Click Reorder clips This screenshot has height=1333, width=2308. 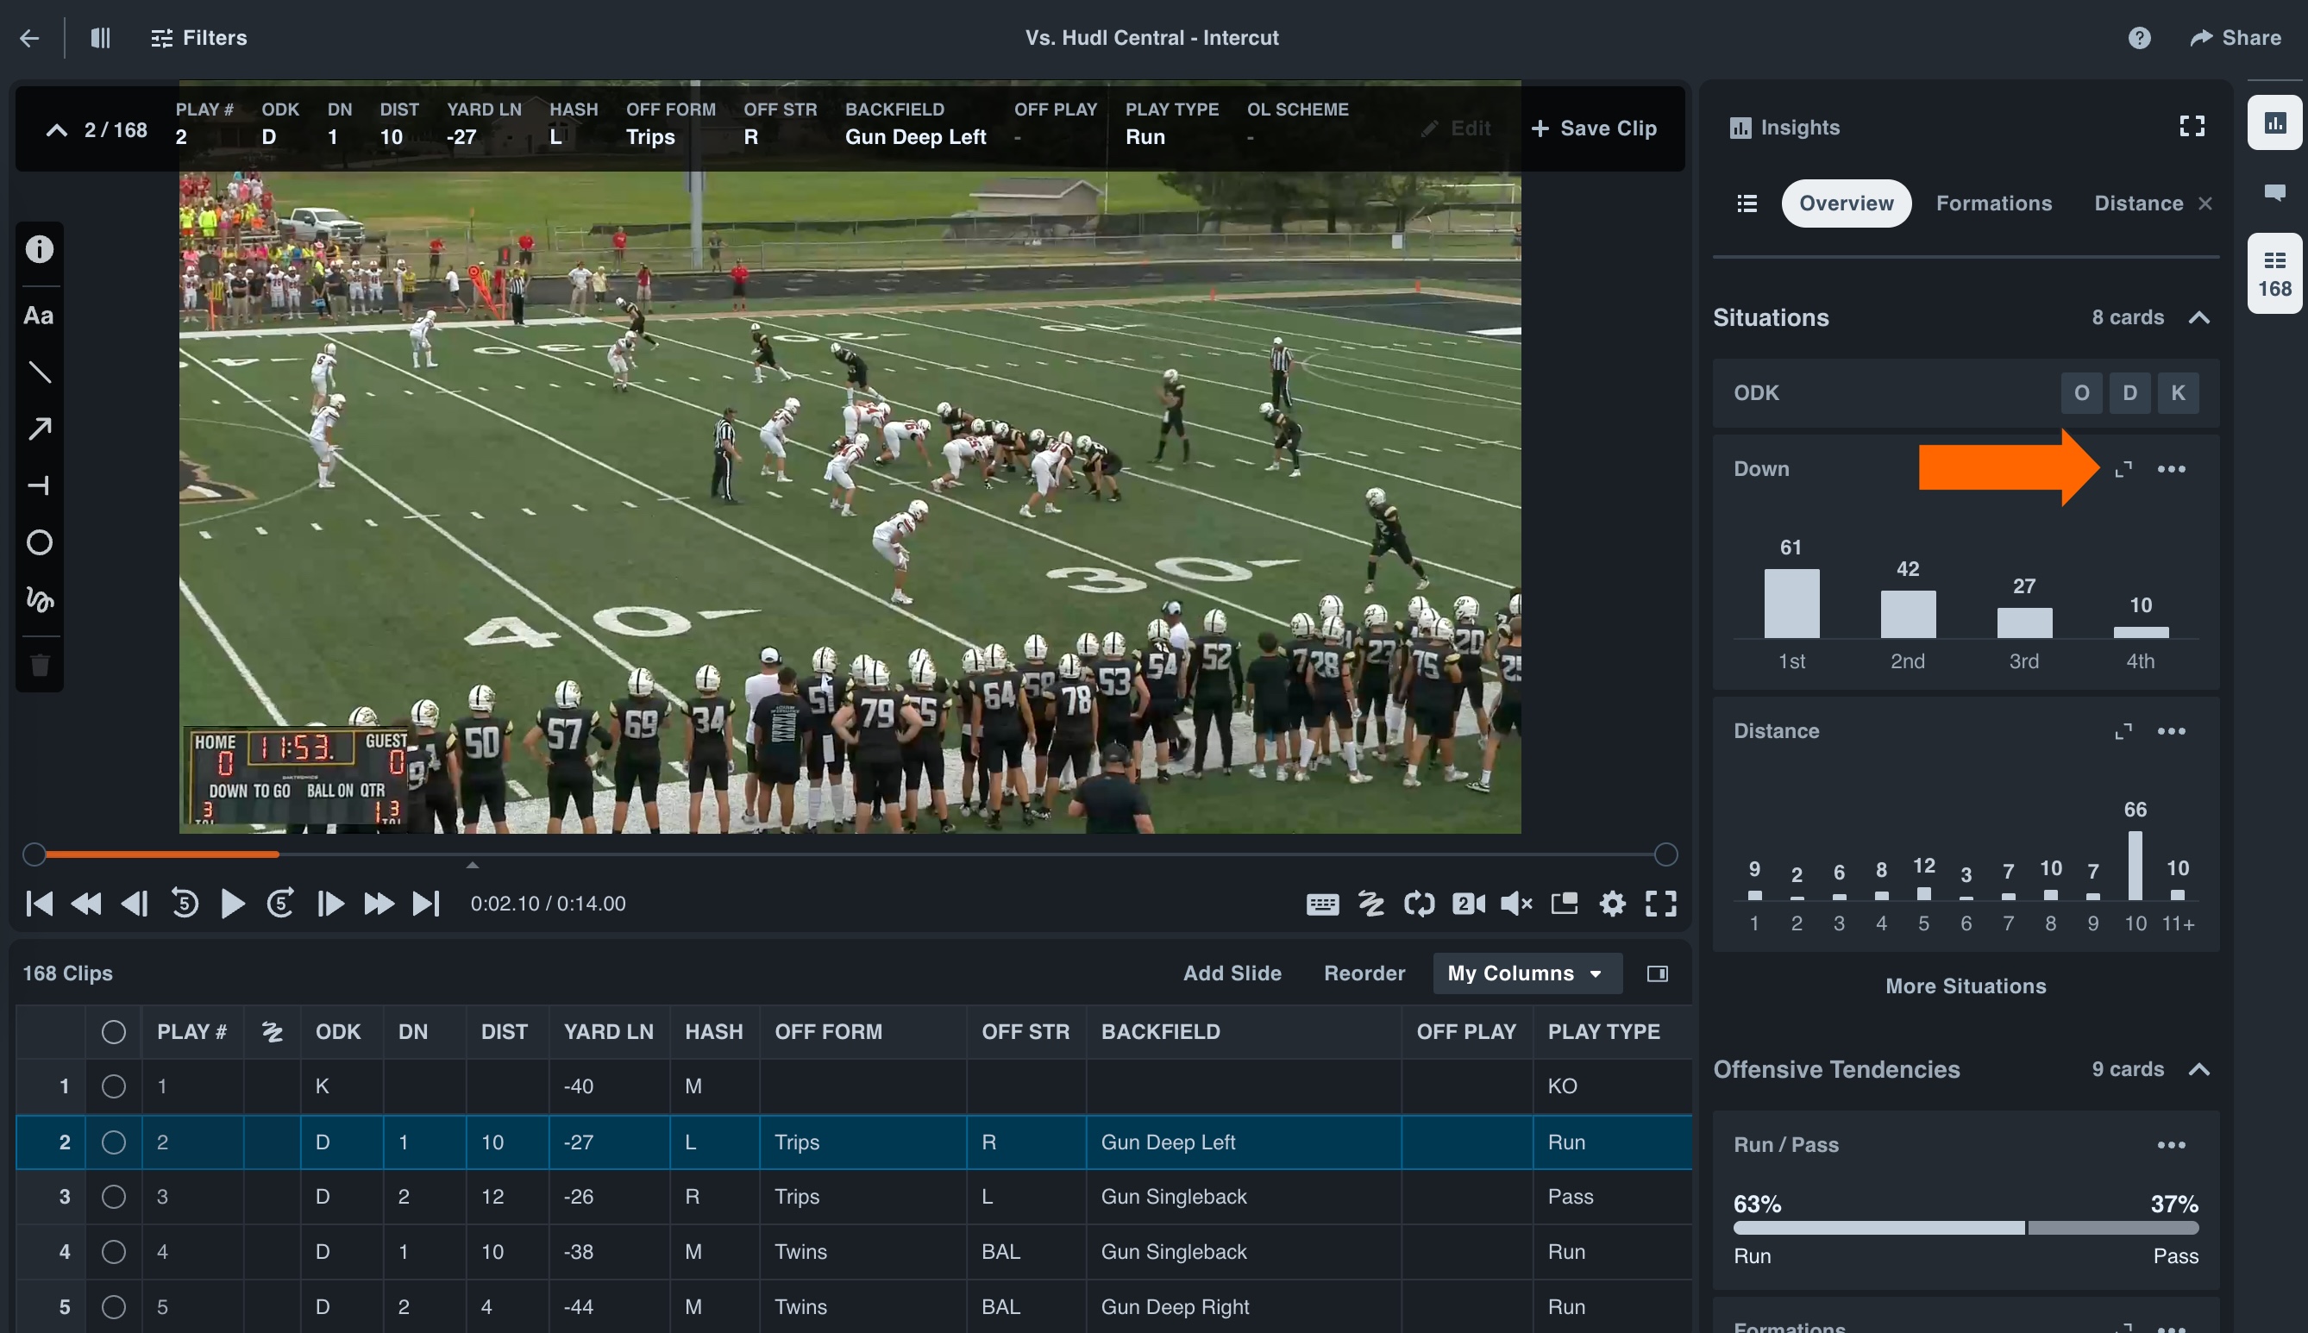pyautogui.click(x=1364, y=973)
